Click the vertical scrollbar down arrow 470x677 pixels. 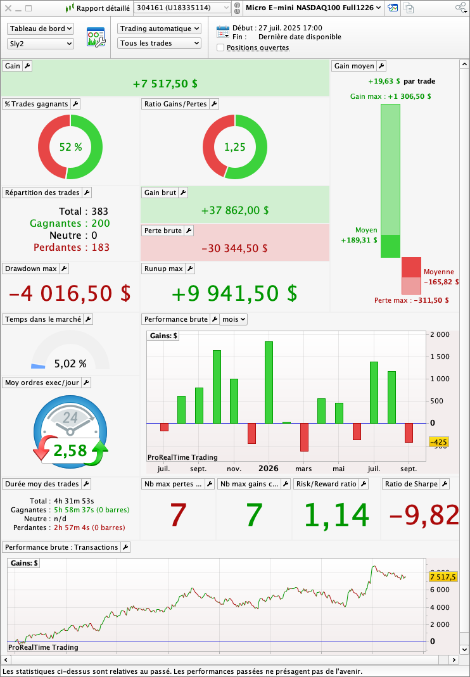(464, 649)
